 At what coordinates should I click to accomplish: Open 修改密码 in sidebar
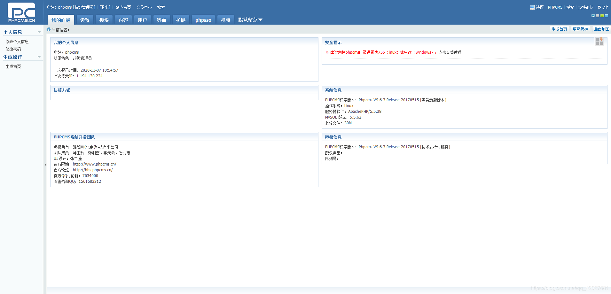pyautogui.click(x=13, y=49)
